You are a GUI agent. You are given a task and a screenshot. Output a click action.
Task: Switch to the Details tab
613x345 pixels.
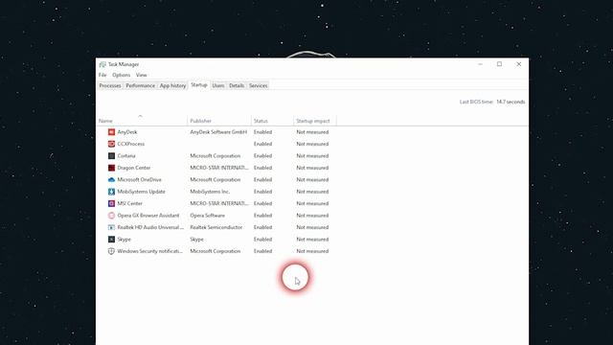(237, 85)
